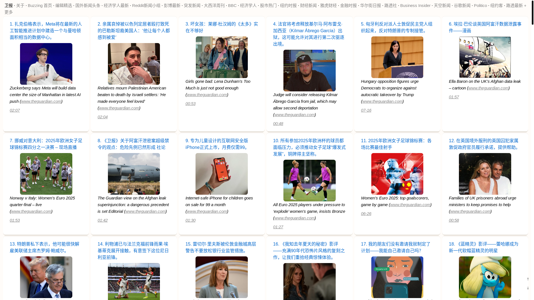Expand the + 更多 navigation list
Viewport: 534px width, 300px height.
(9, 12)
